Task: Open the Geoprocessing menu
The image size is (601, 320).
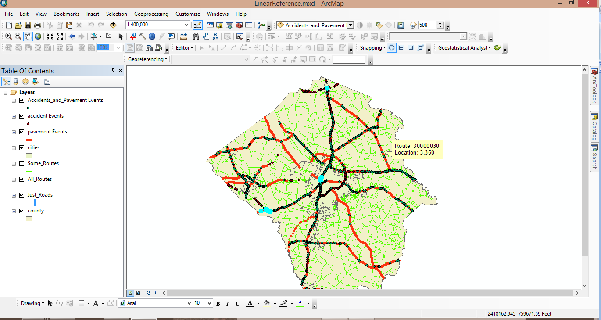Action: [151, 14]
